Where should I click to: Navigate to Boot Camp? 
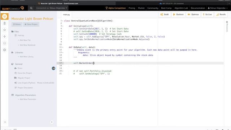click(x=166, y=8)
